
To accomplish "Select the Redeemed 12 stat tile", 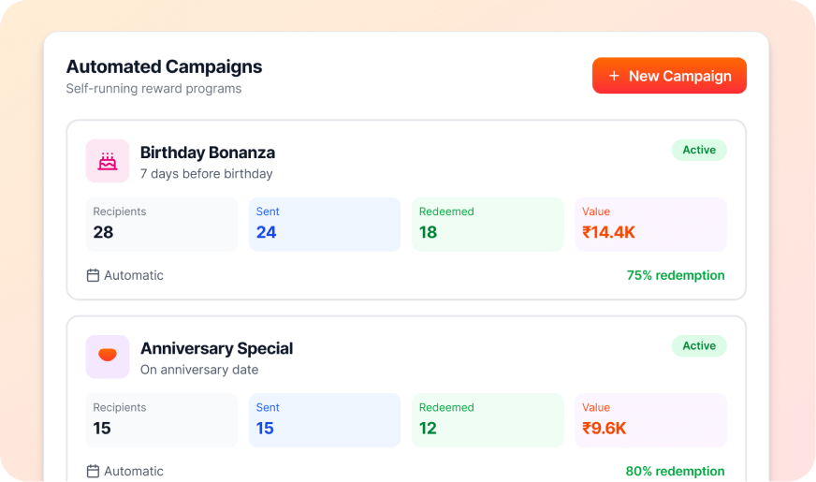I will [x=487, y=419].
